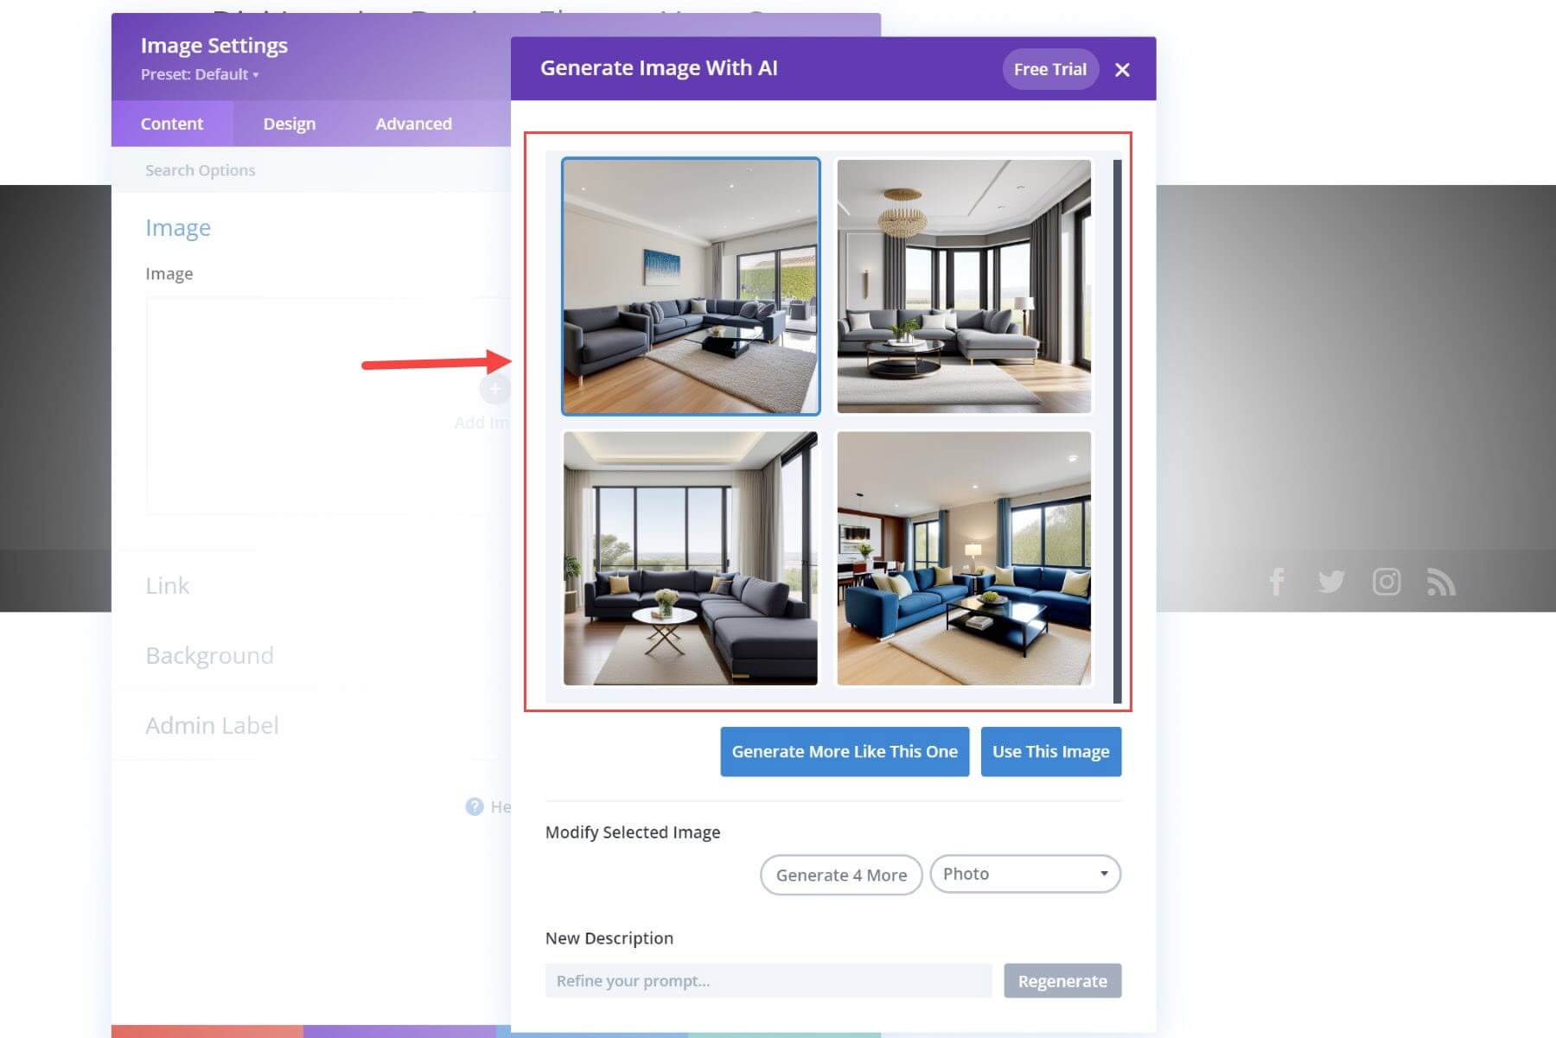Switch to the Advanced tab
Viewport: 1556px width, 1038px height.
tap(413, 124)
